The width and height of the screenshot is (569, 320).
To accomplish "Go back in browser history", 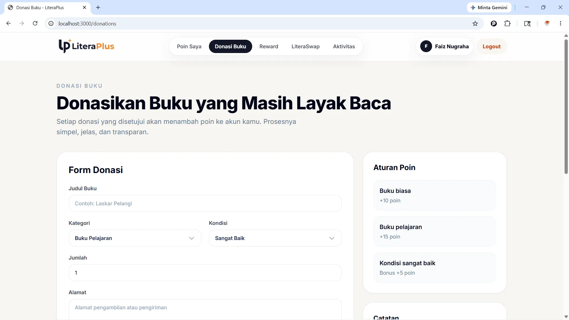I will (x=9, y=23).
